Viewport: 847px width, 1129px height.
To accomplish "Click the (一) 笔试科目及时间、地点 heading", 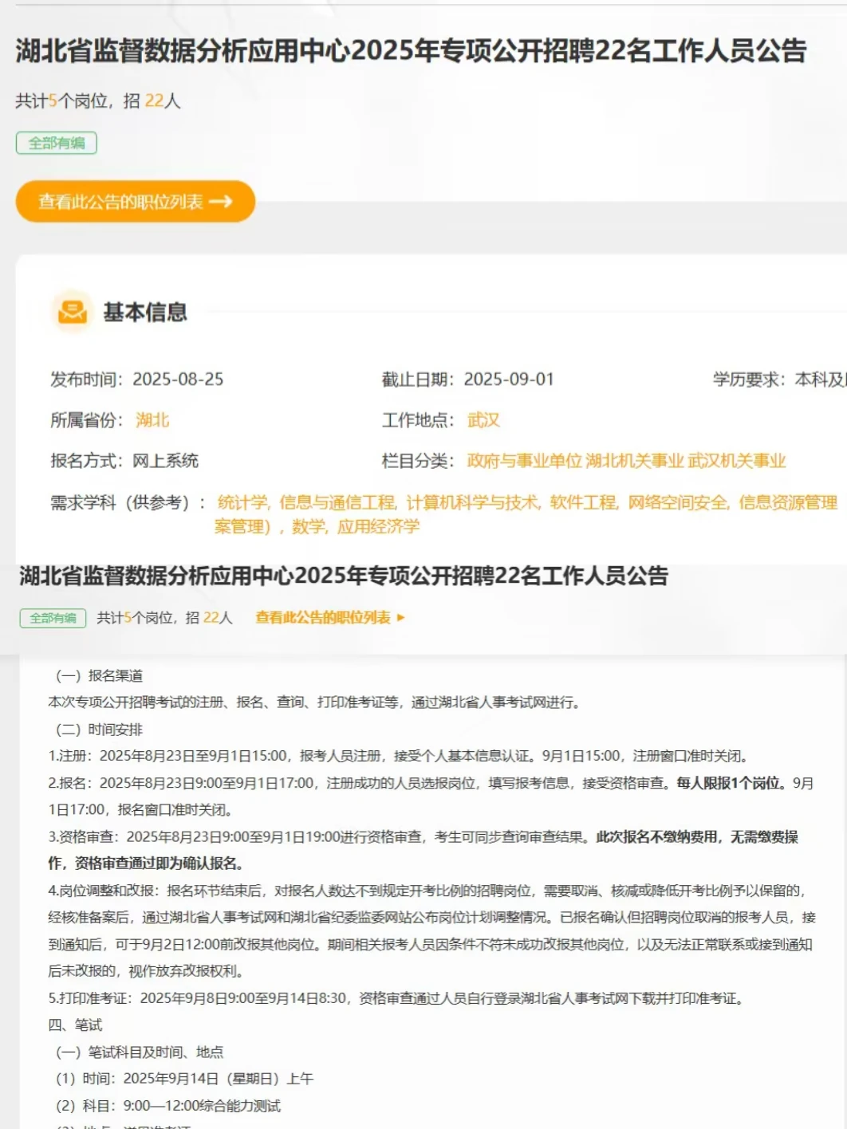I will [x=139, y=1052].
